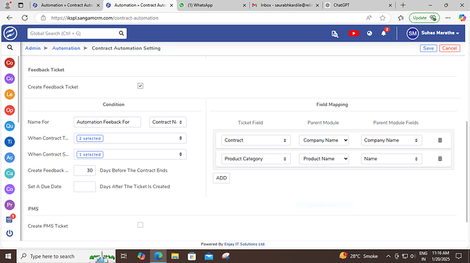Image resolution: width=470 pixels, height=263 pixels.
Task: Enable Create PMS Ticket checkbox
Action: (x=140, y=225)
